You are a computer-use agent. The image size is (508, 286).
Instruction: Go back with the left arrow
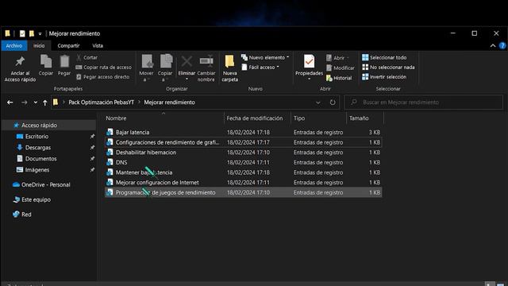click(x=10, y=102)
